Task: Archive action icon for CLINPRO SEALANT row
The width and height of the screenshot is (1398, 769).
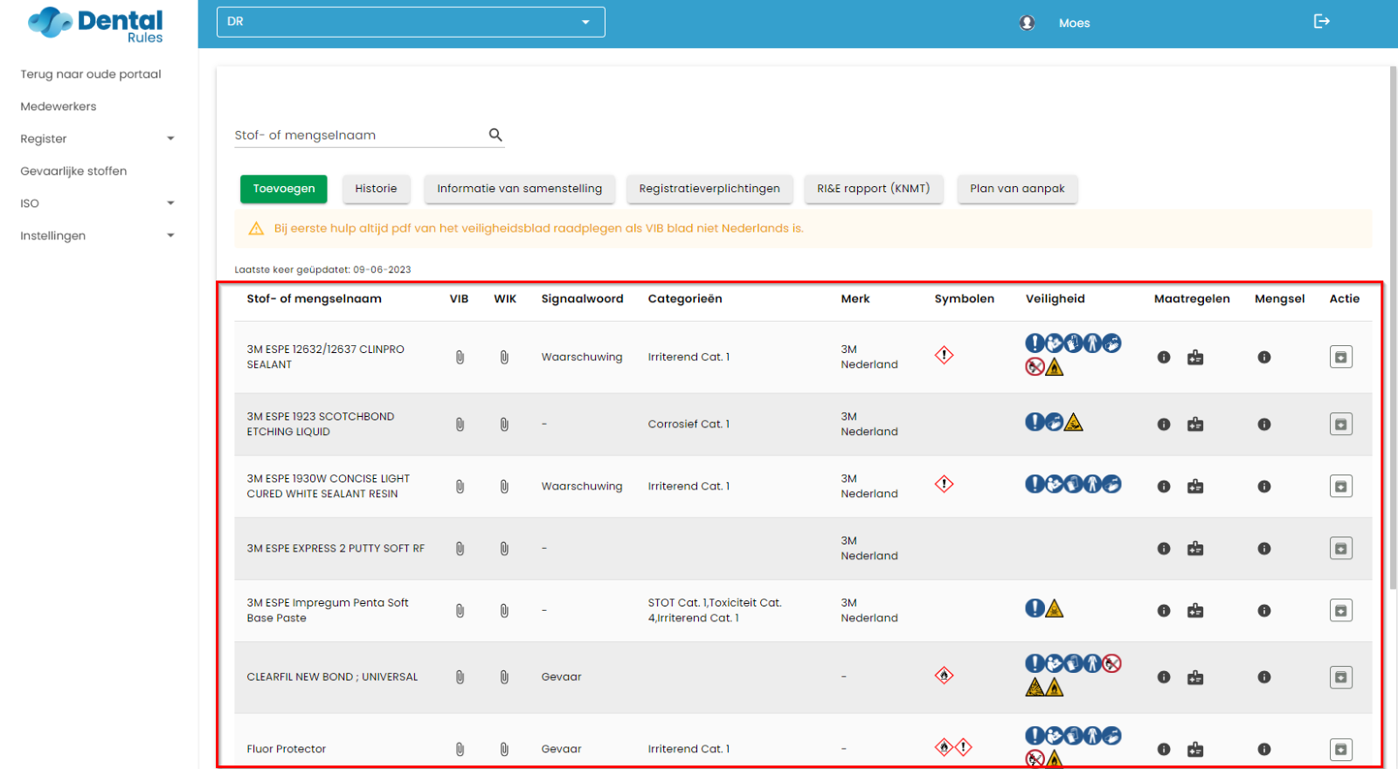Action: click(1341, 357)
